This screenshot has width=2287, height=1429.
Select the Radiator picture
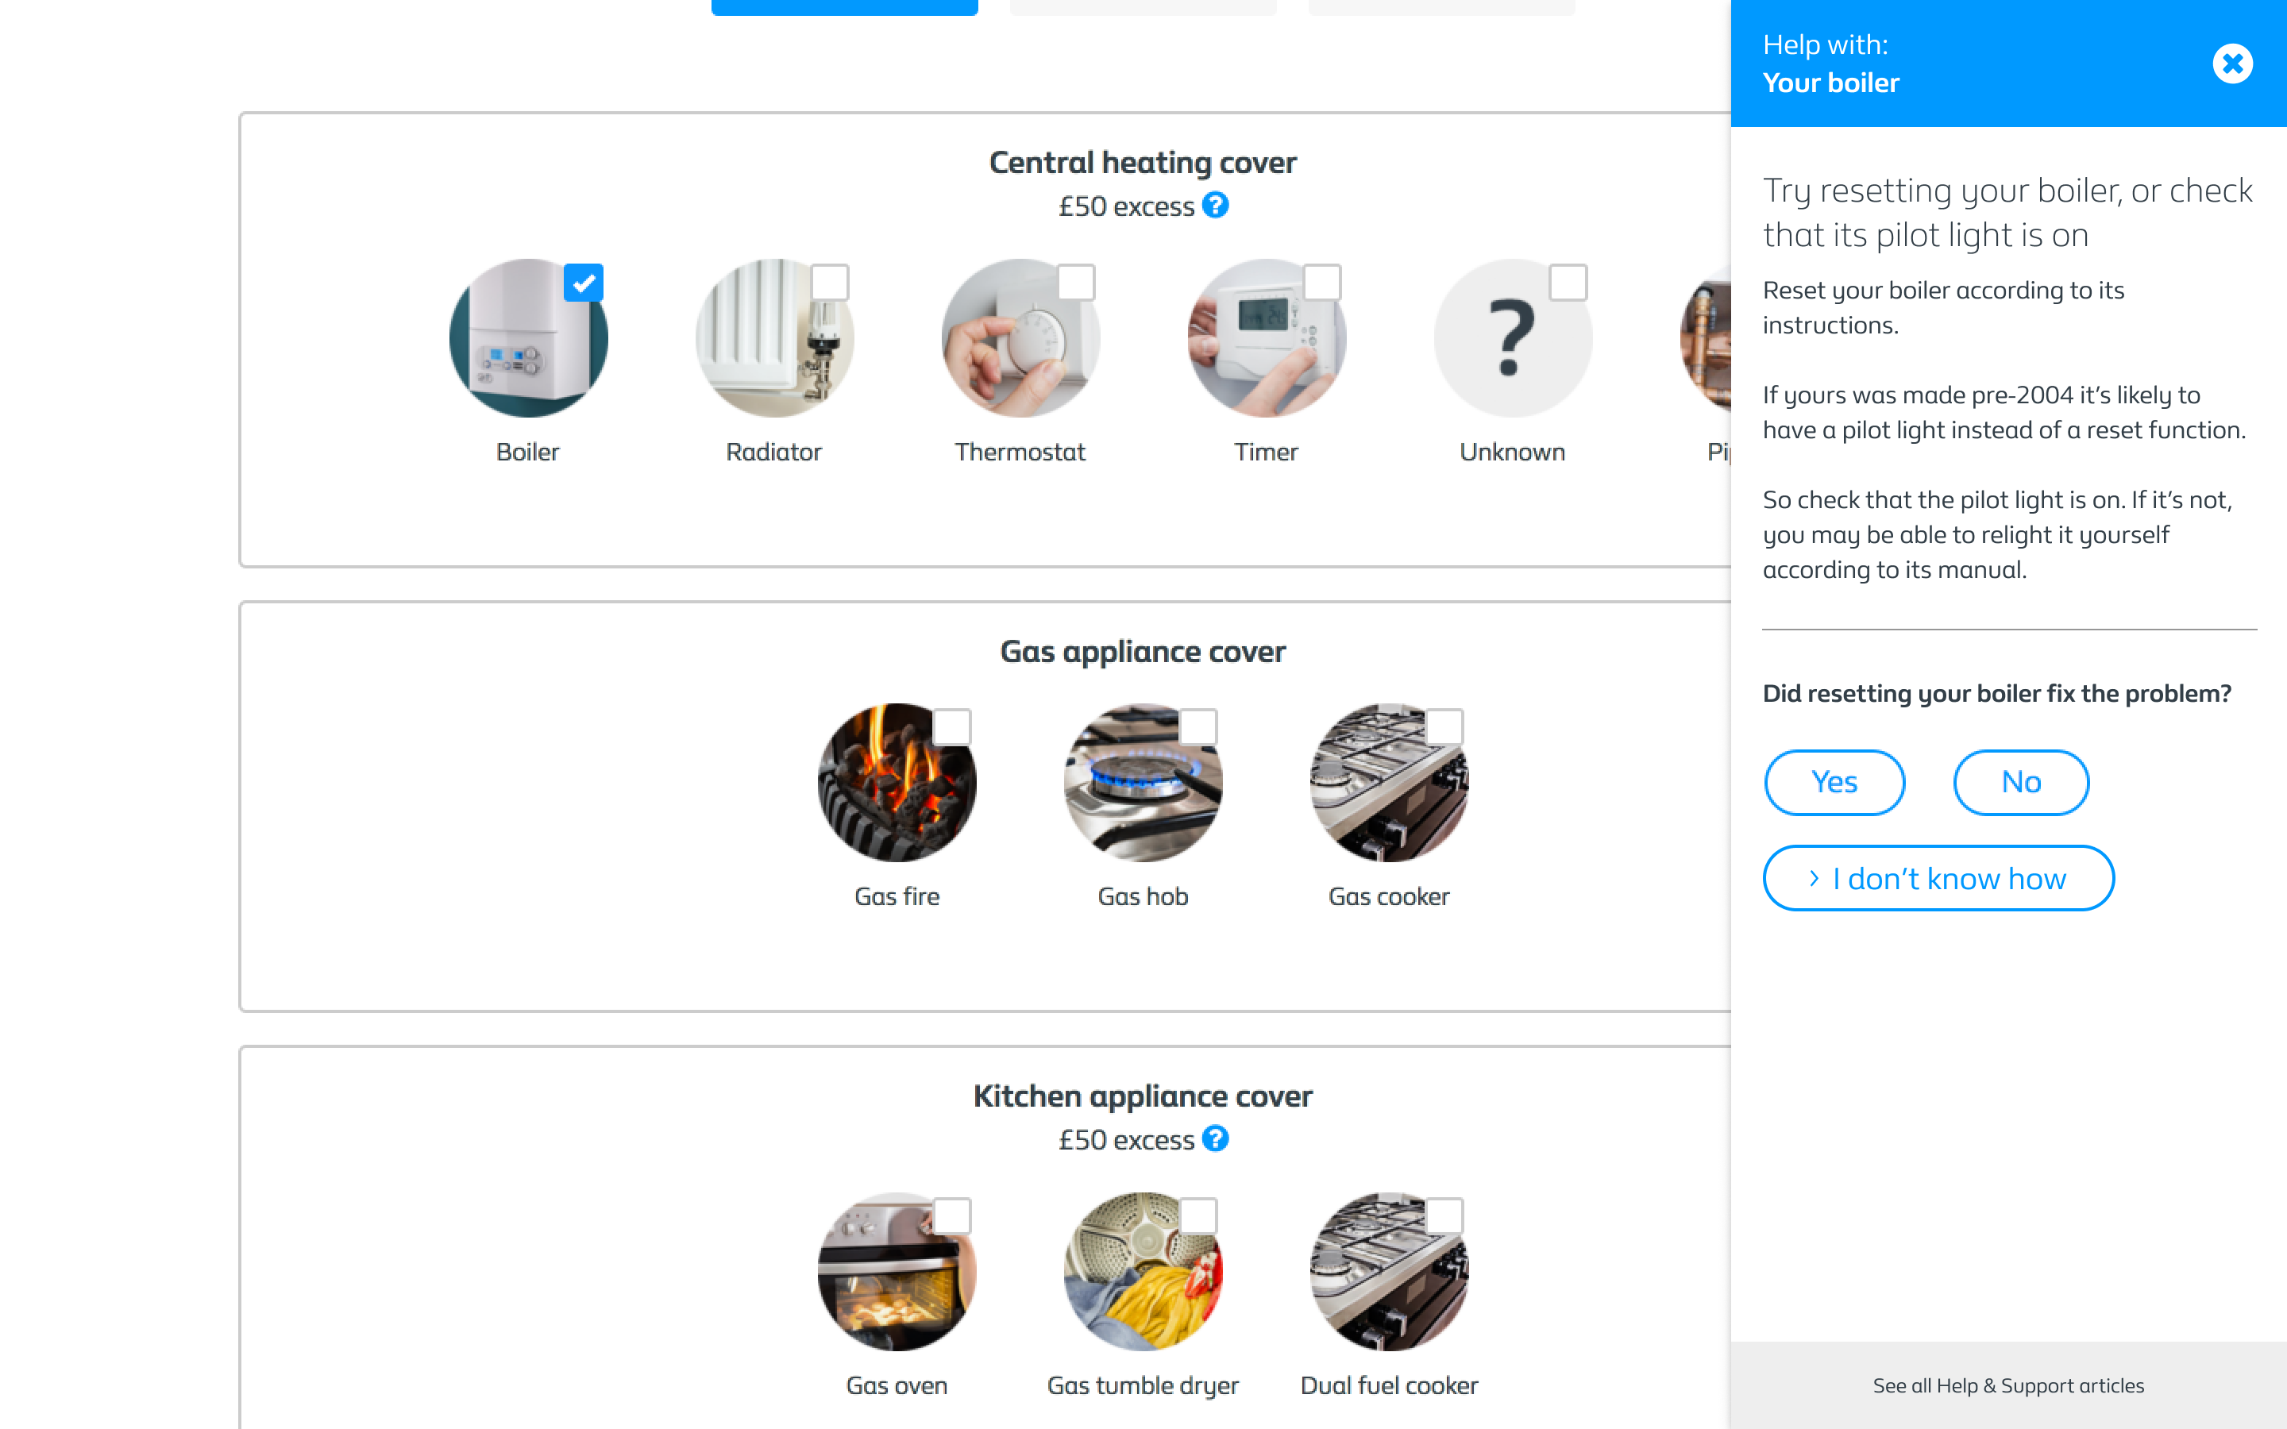pos(774,337)
